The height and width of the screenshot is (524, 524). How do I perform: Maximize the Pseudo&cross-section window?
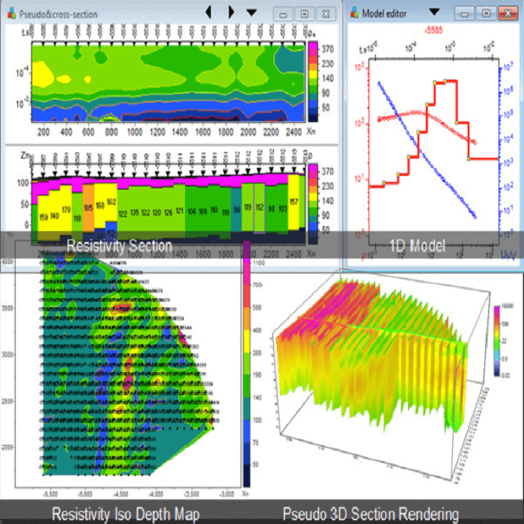[304, 13]
